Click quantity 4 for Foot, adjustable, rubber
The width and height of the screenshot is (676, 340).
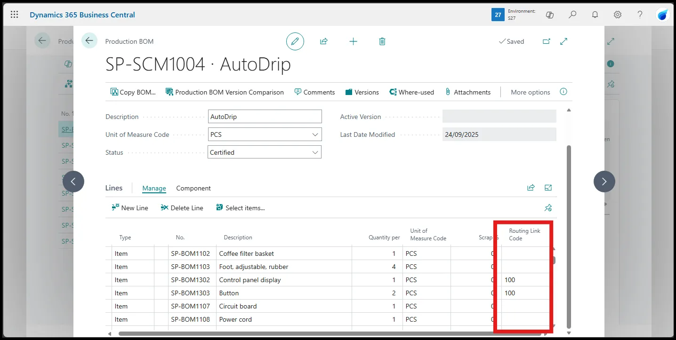(x=377, y=267)
